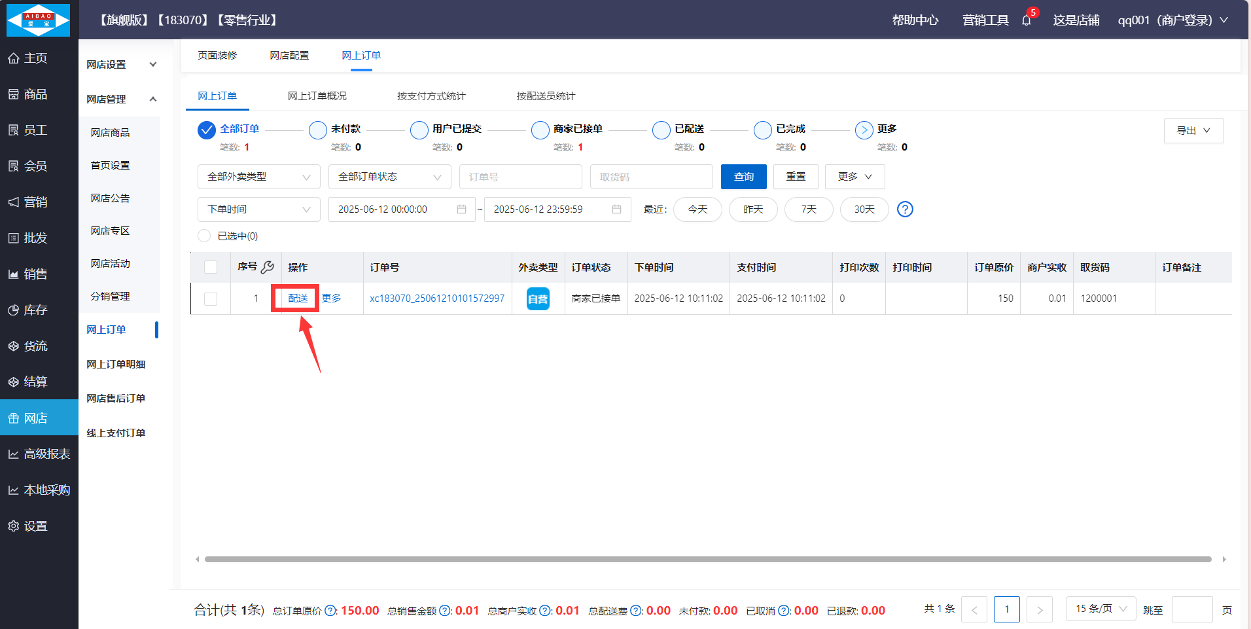The height and width of the screenshot is (629, 1251).
Task: Click the blue 查询 search button
Action: pyautogui.click(x=743, y=177)
